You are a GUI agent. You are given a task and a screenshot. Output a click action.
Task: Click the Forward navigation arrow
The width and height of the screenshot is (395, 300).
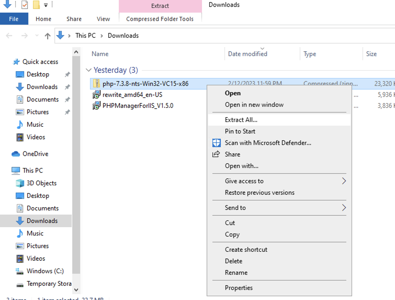25,36
